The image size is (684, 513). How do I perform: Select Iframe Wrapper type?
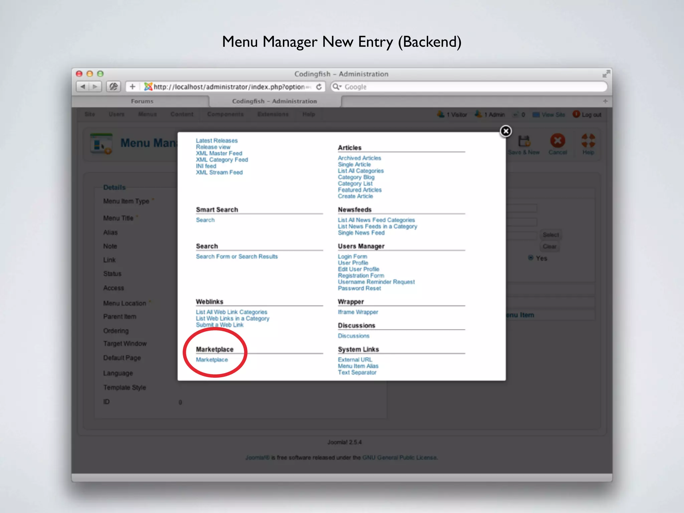click(x=358, y=312)
